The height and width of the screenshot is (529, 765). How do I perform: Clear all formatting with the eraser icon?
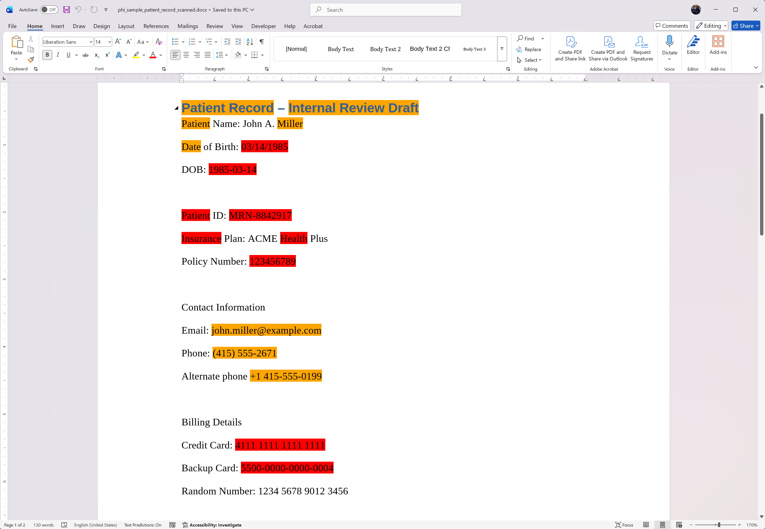pos(158,41)
